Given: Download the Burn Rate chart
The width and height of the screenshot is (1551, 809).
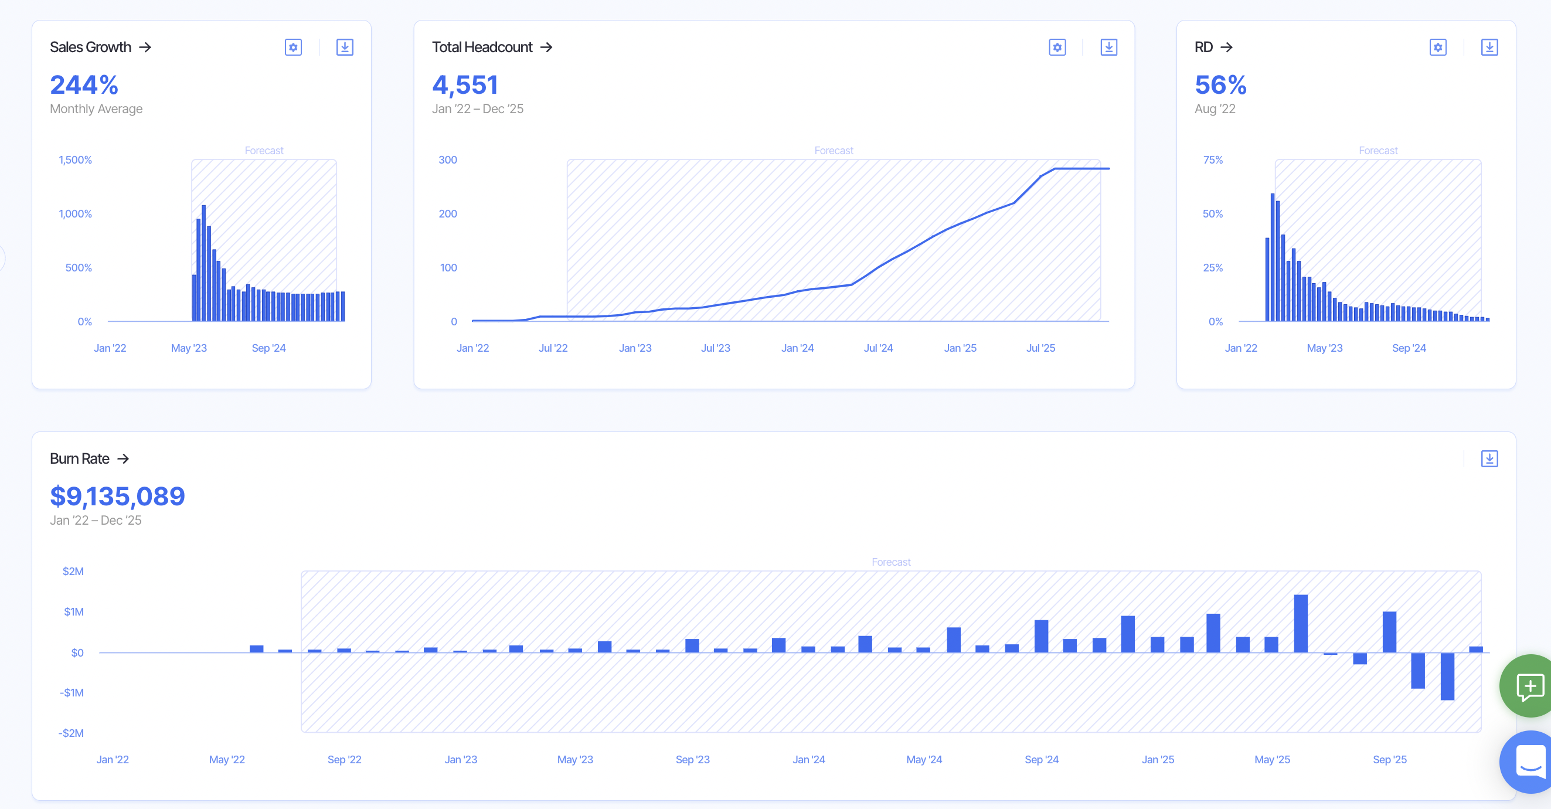Looking at the screenshot, I should click(1489, 458).
